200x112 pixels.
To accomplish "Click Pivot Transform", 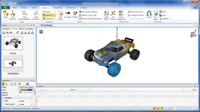I will point(135,12).
